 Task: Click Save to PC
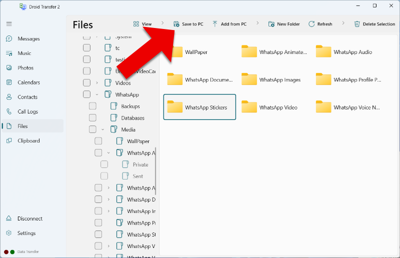(x=188, y=24)
